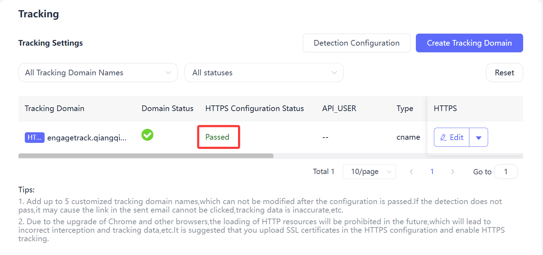Open the All statuses filter dropdown
This screenshot has height=255, width=543.
click(264, 73)
